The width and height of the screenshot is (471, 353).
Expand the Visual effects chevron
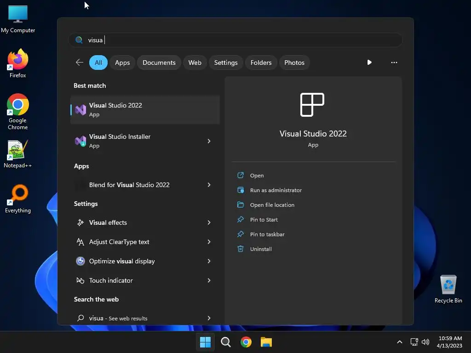(209, 222)
